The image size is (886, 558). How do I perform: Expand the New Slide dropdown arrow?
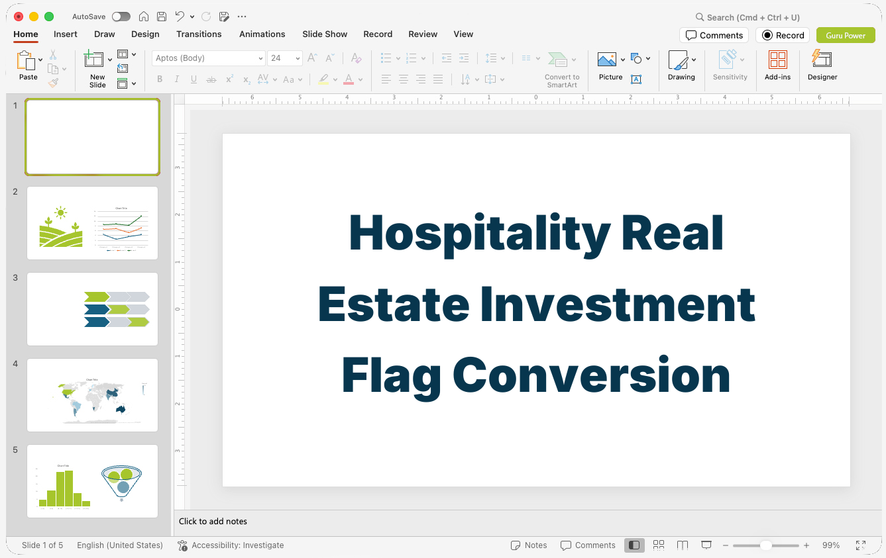(110, 60)
